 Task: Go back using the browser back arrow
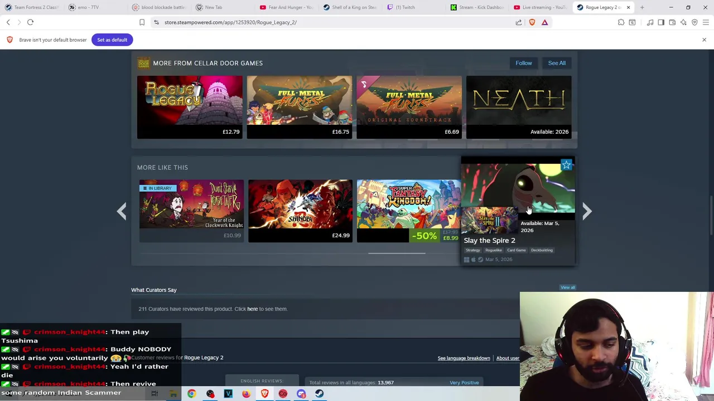tap(8, 22)
